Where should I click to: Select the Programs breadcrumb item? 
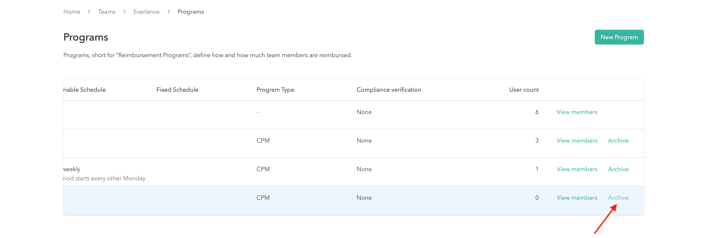[190, 12]
